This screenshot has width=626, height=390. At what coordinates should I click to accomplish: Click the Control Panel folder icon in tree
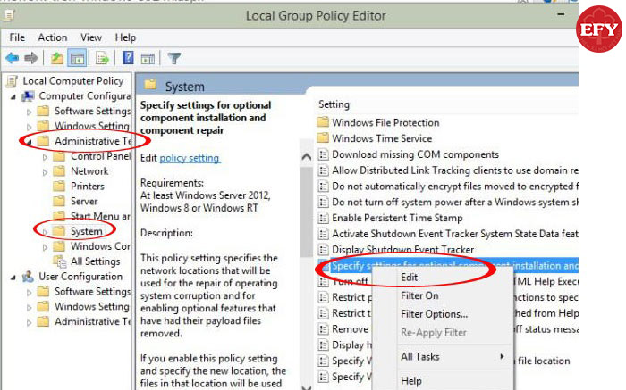(59, 156)
